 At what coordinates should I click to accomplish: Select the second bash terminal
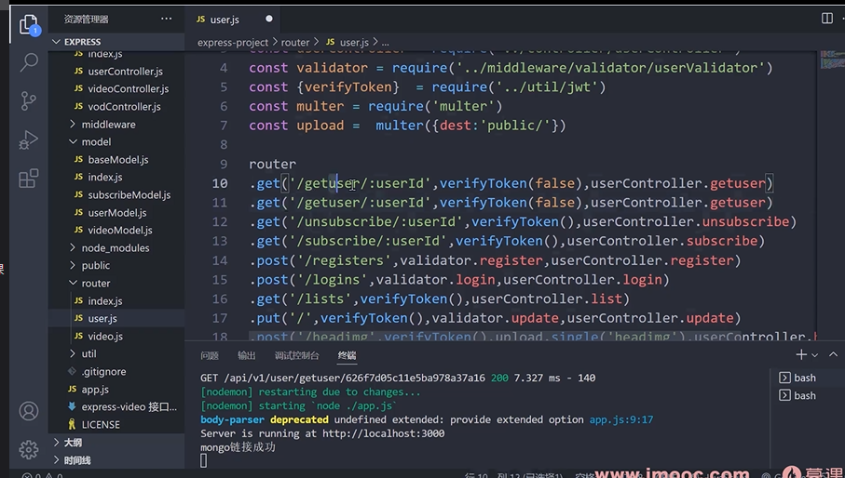(x=805, y=396)
